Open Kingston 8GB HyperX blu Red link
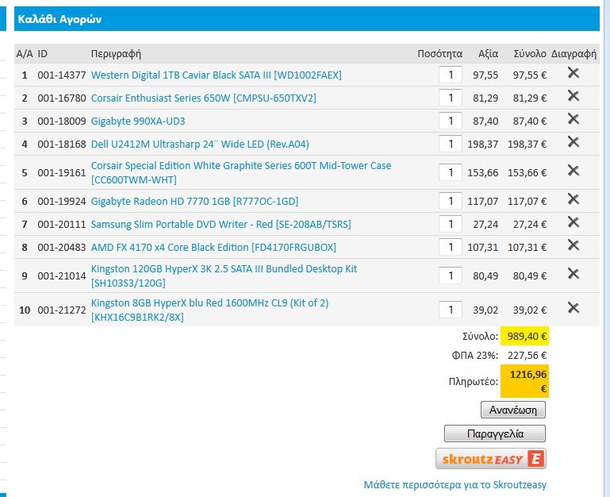This screenshot has width=610, height=497. [209, 310]
